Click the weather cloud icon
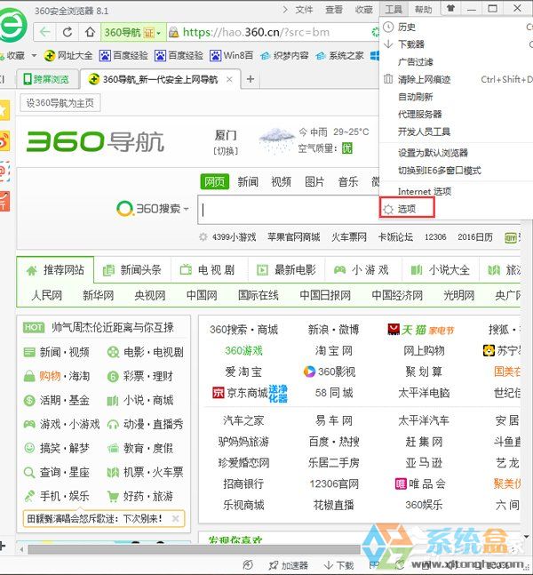The width and height of the screenshot is (533, 575). (x=276, y=140)
